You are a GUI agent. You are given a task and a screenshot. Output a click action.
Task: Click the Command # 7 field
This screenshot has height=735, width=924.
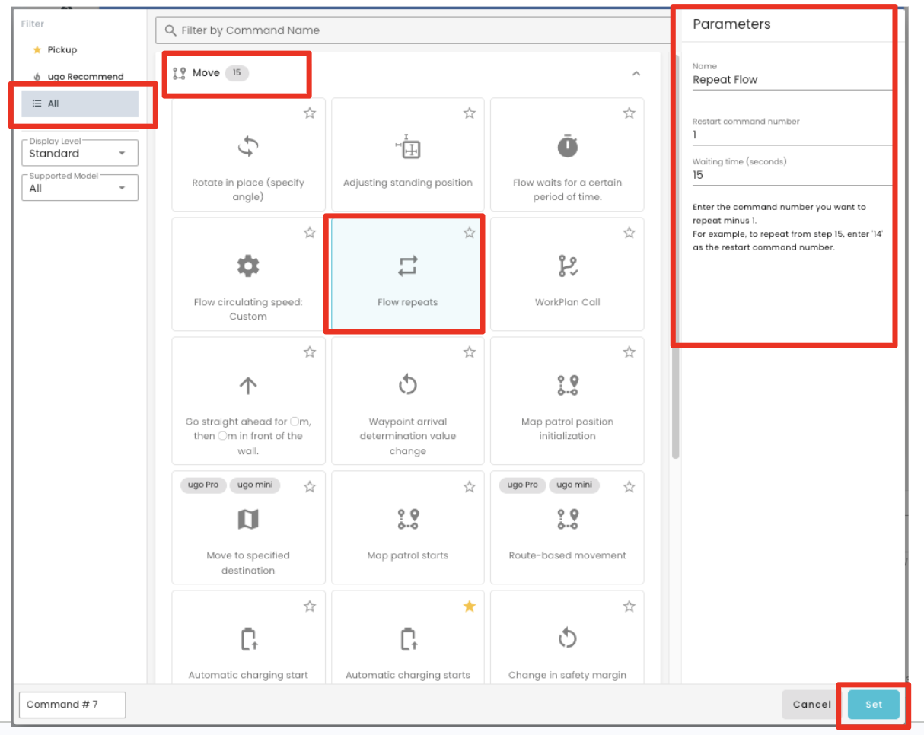pos(72,705)
